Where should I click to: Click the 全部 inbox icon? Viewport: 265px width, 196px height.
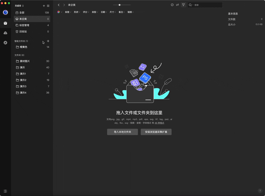17,13
